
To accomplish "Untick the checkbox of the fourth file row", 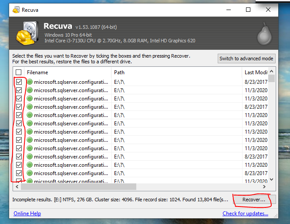I will (19, 107).
